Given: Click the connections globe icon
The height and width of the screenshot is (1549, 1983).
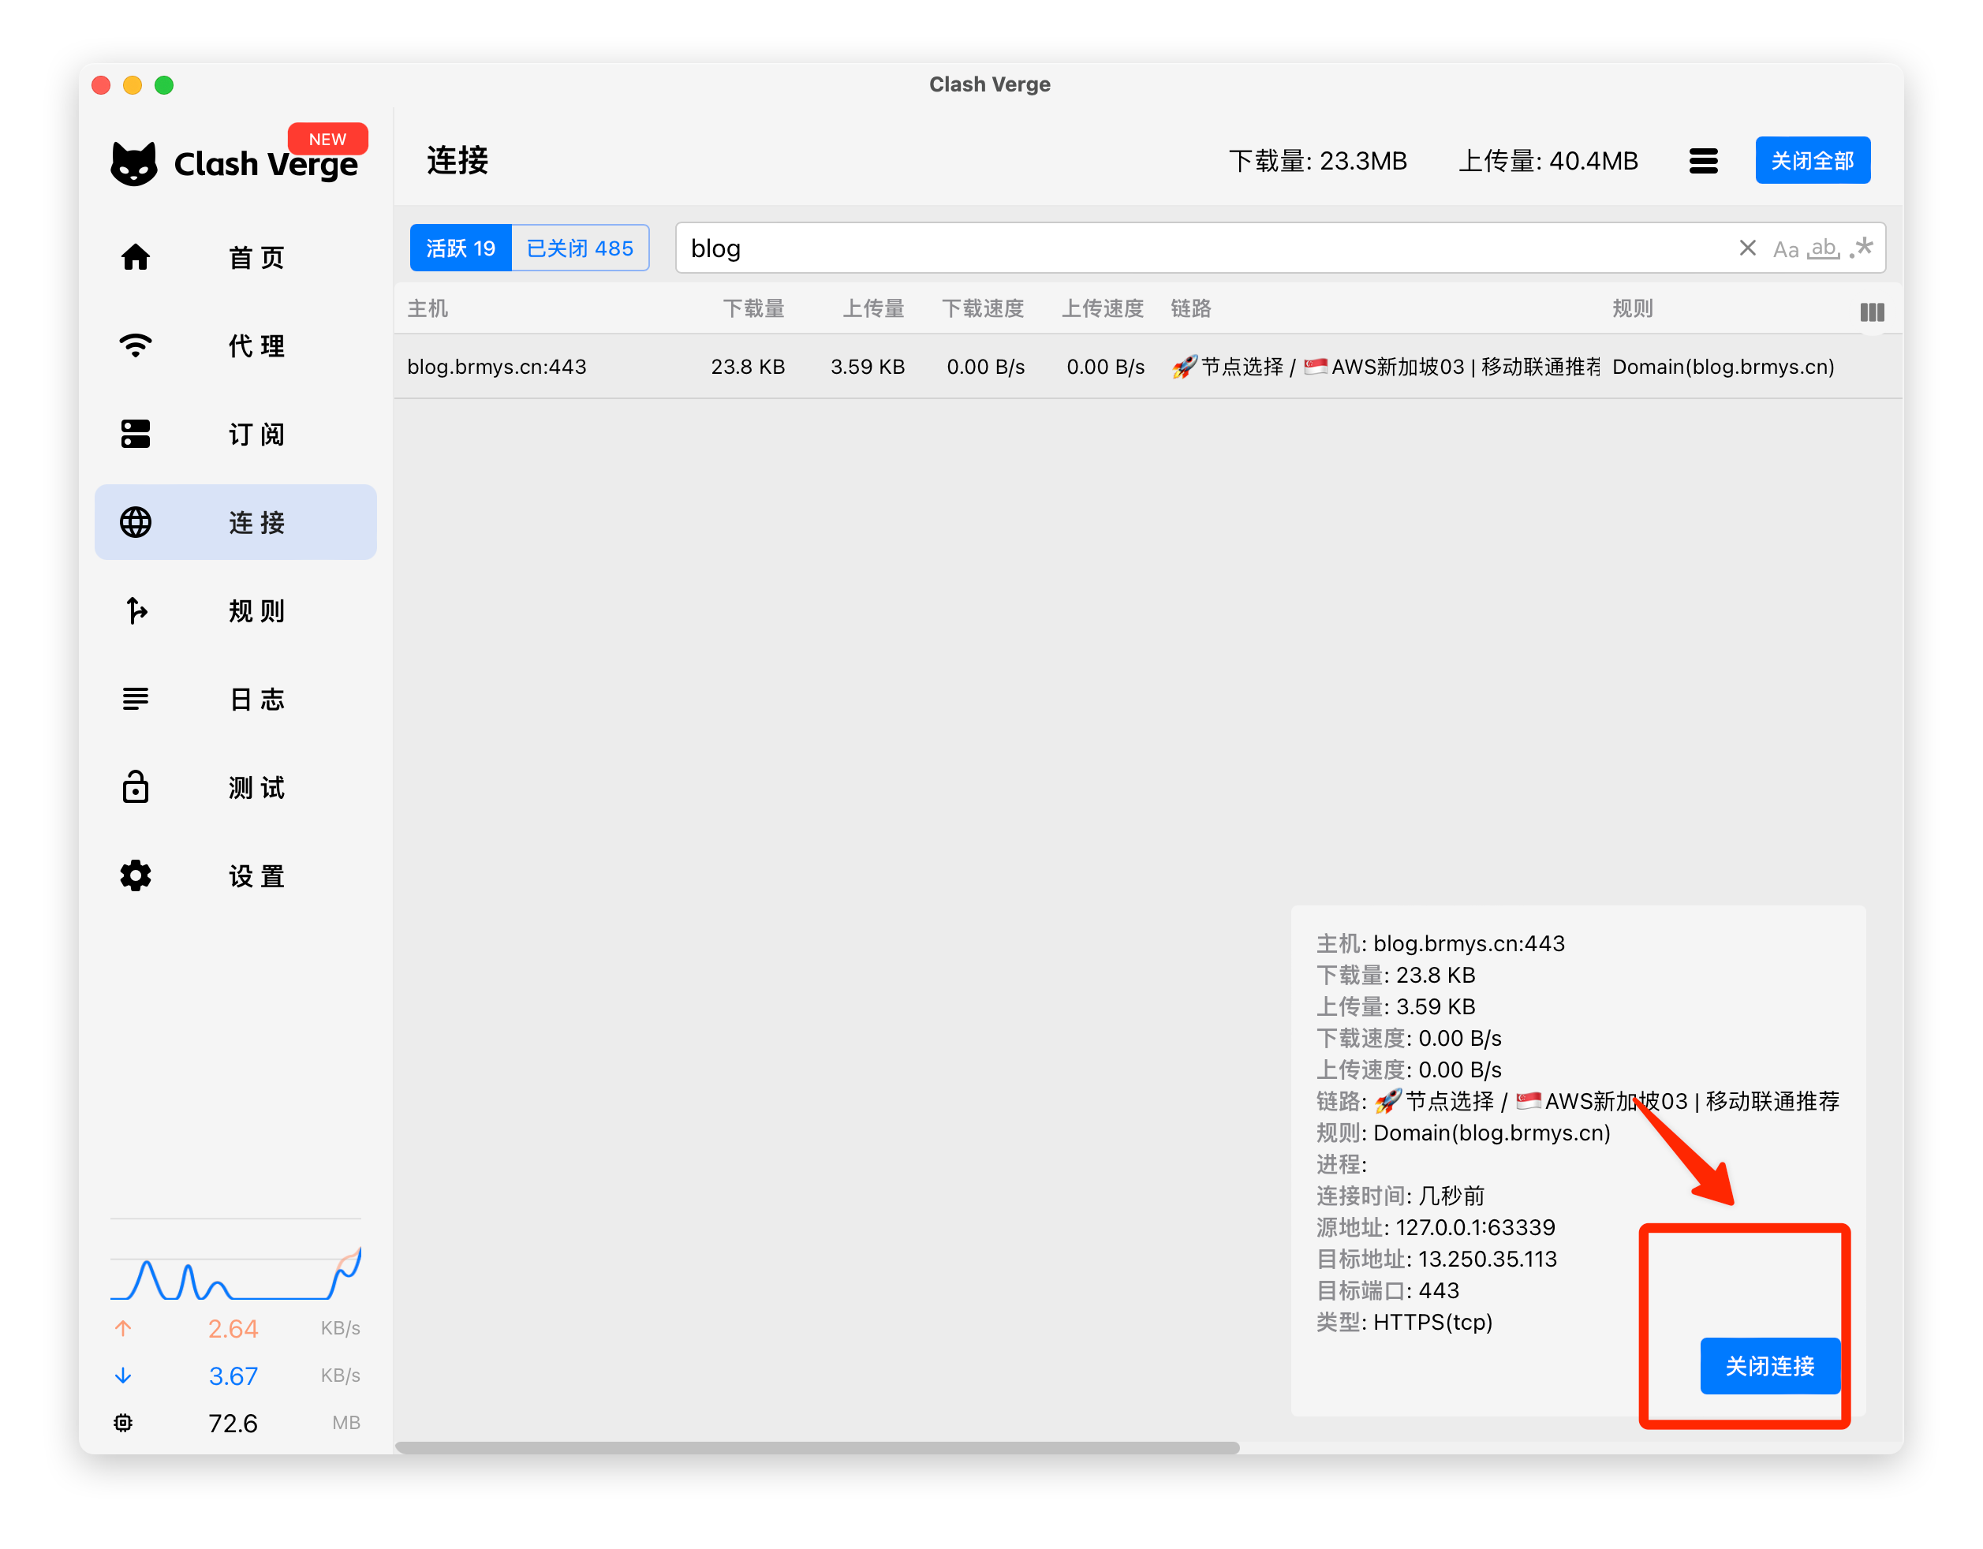Looking at the screenshot, I should pos(136,522).
